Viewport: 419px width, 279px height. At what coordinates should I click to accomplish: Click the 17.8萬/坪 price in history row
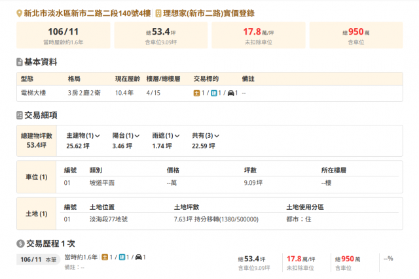point(301,259)
